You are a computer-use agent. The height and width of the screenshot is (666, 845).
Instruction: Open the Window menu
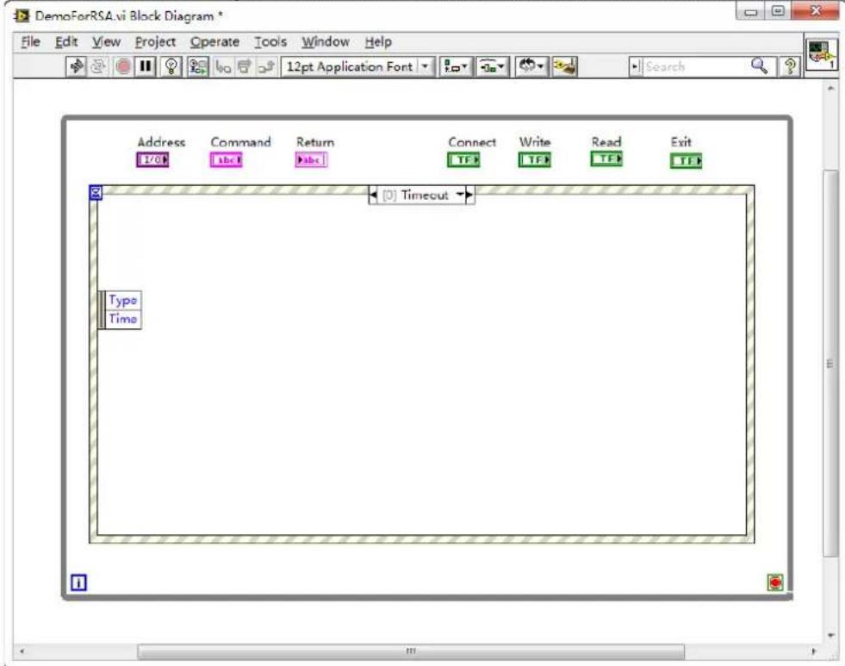(x=325, y=42)
